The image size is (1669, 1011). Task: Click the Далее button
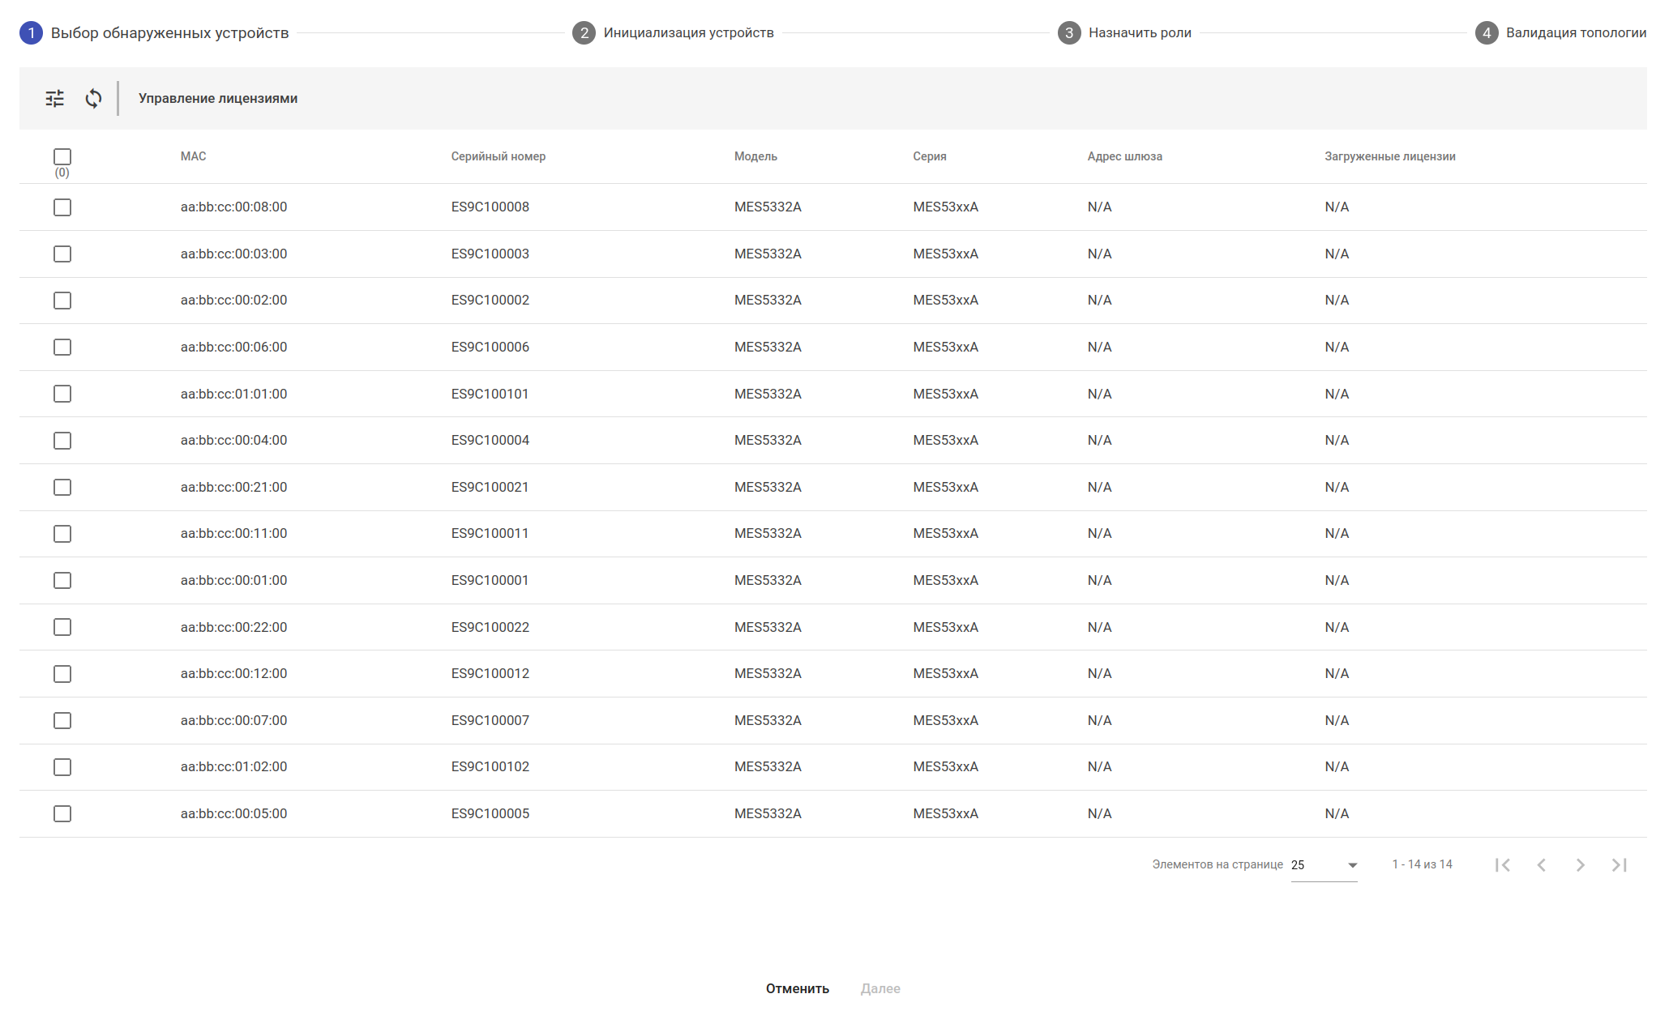pos(880,988)
